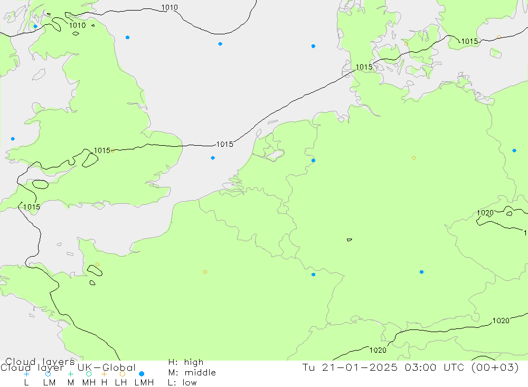Select the orange circle on the Danish islands
This screenshot has width=528, height=387.
point(406,44)
